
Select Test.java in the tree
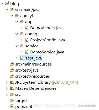[x=31, y=58]
